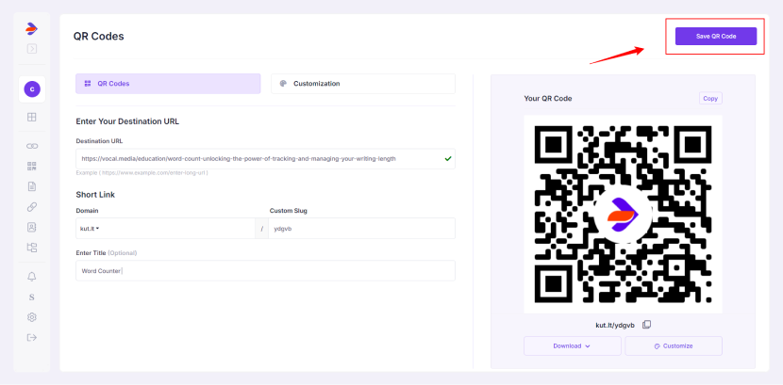Open the Download dropdown
This screenshot has width=783, height=385.
pyautogui.click(x=573, y=346)
